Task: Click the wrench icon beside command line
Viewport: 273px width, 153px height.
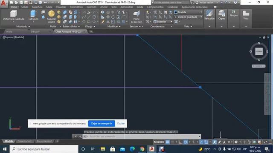Action: [80, 136]
